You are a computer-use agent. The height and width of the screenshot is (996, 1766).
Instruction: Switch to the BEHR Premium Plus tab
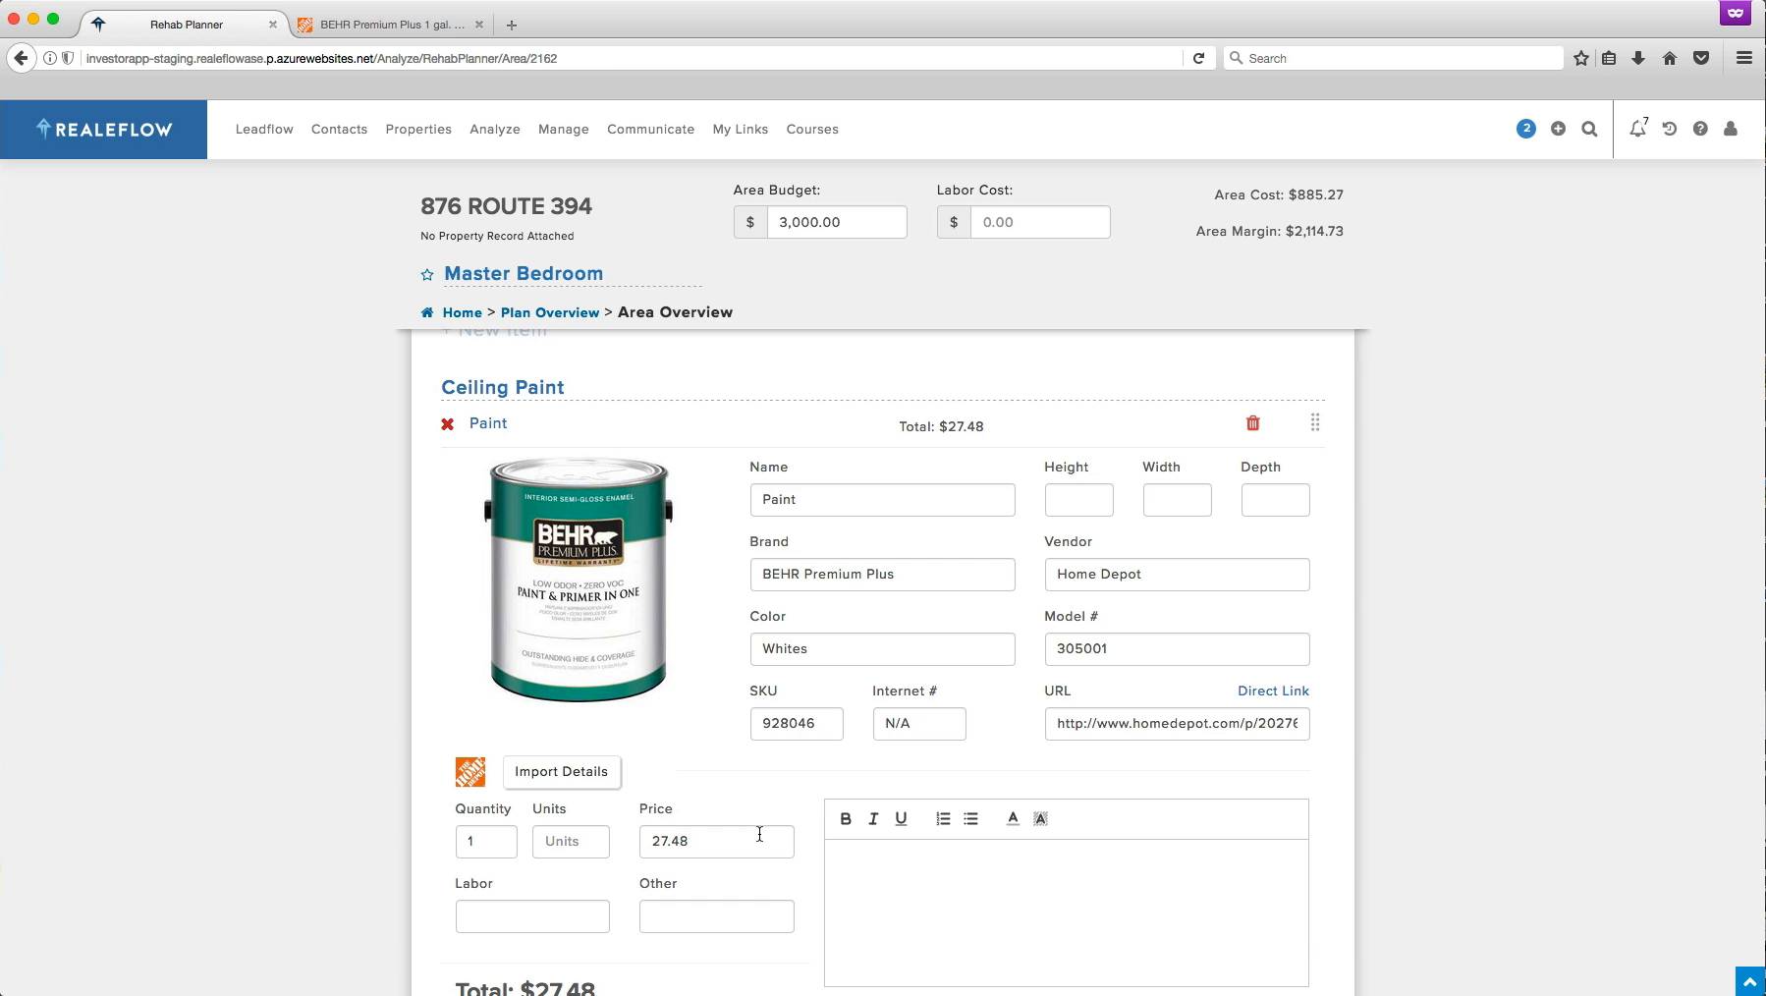click(x=391, y=25)
